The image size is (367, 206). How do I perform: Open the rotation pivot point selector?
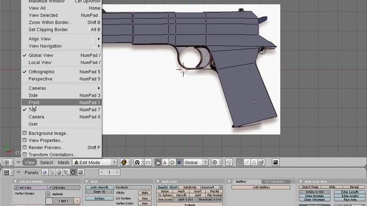139,163
